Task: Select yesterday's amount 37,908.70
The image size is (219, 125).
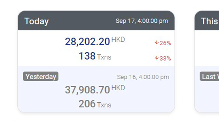Action: [x=87, y=90]
